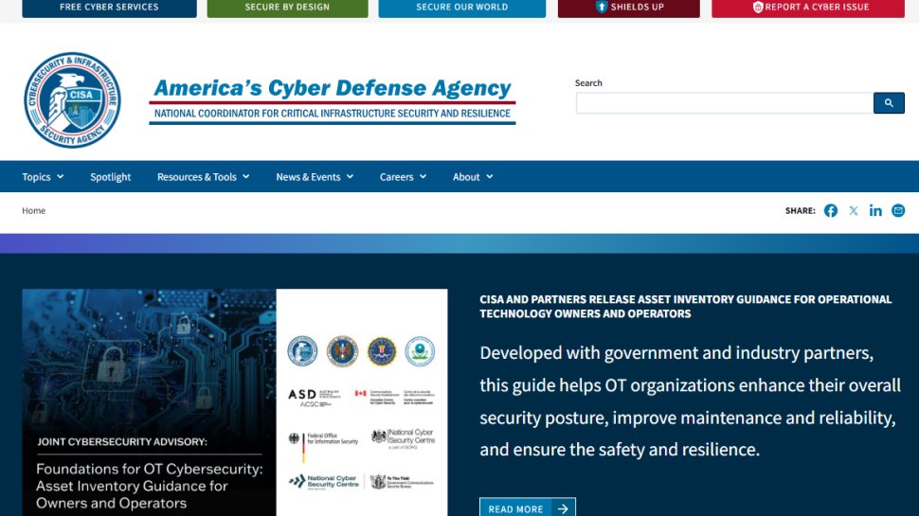
Task: Click the Canadian flag agency logo
Action: pyautogui.click(x=394, y=397)
